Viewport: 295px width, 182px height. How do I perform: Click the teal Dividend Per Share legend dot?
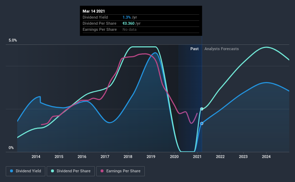click(52, 171)
